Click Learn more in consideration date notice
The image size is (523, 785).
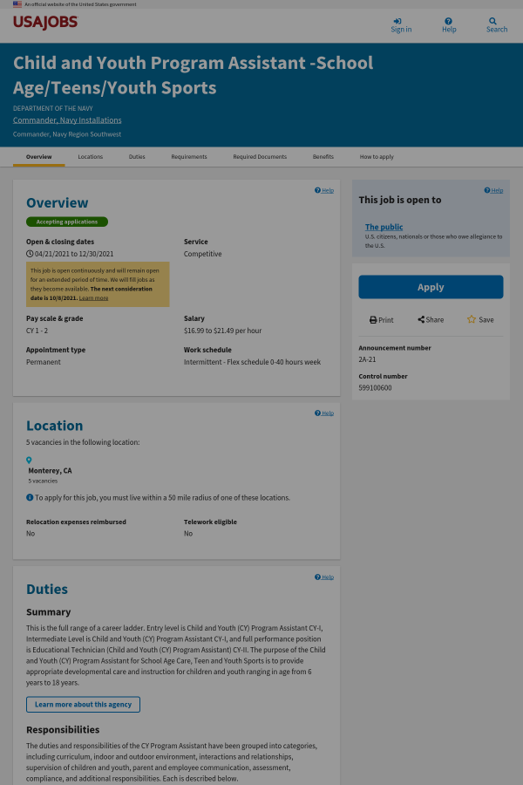[x=93, y=298]
